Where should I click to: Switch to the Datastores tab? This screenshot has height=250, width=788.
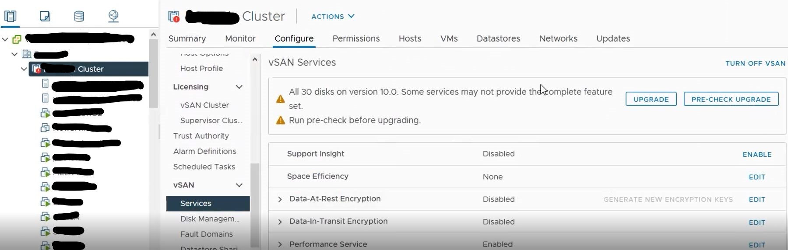click(498, 38)
